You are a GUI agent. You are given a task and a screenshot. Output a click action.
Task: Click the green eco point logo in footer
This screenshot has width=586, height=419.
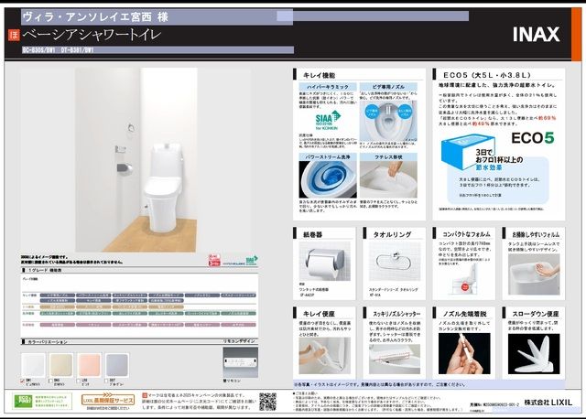click(x=23, y=401)
